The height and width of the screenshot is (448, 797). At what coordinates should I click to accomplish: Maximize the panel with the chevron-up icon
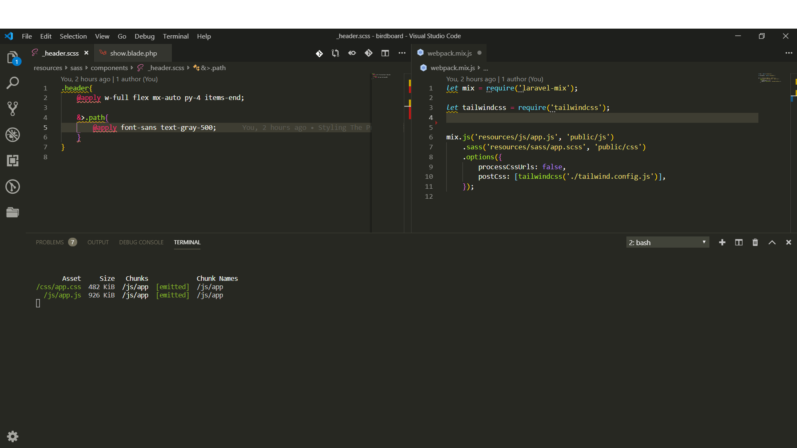click(x=772, y=242)
